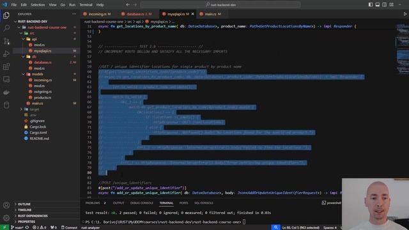Open the Database view in activity bar
Image resolution: width=409 pixels, height=230 pixels.
coord(6,105)
